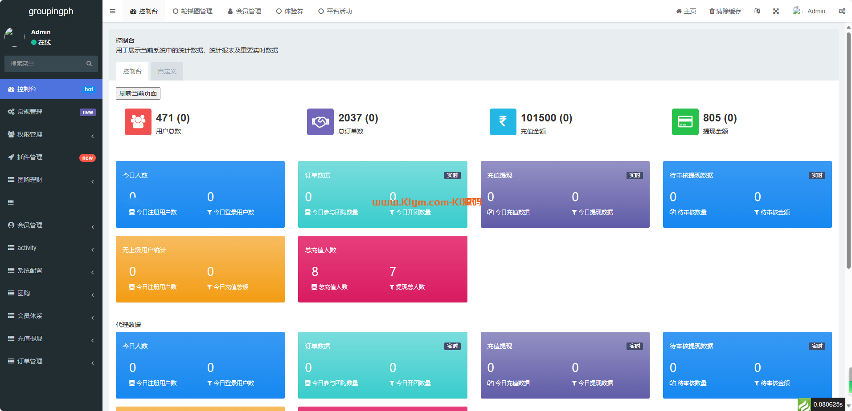Expand the 权限管理 sidebar menu
852x411 pixels.
click(51, 134)
